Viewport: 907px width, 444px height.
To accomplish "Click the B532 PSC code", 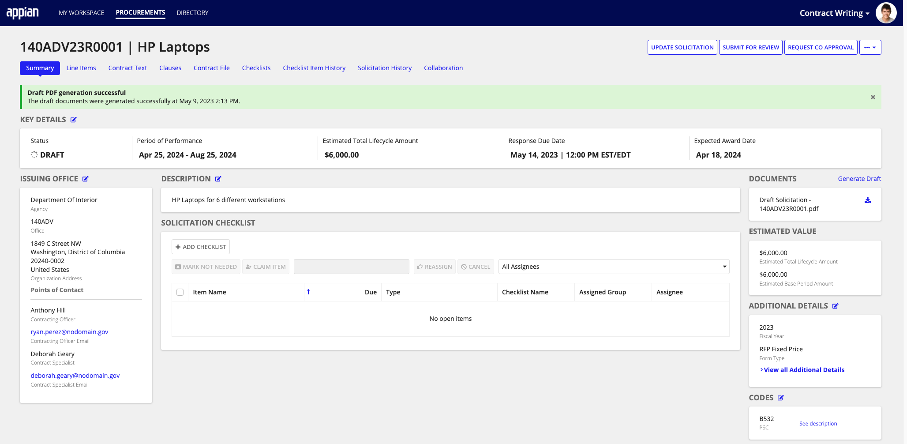I will pos(766,419).
